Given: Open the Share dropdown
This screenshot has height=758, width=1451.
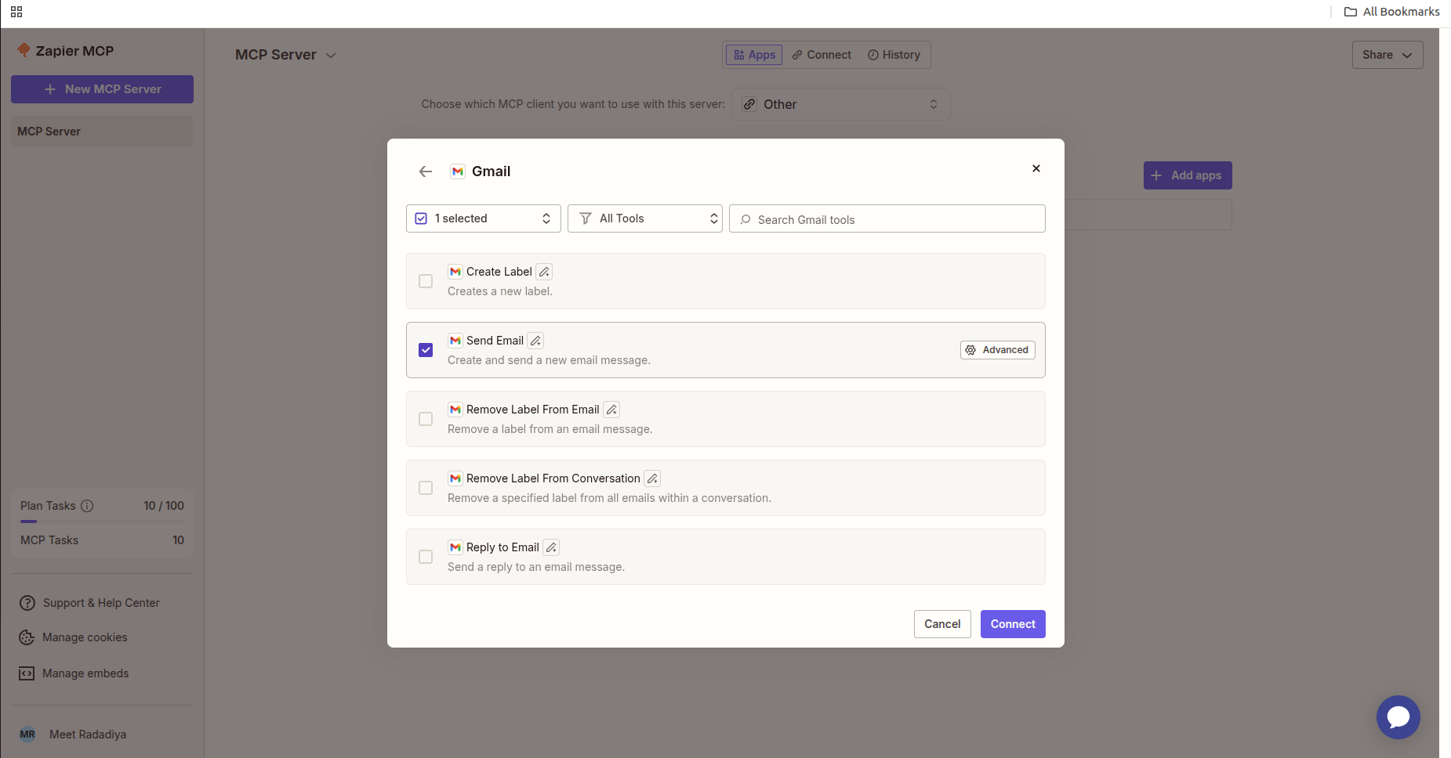Looking at the screenshot, I should (1388, 55).
